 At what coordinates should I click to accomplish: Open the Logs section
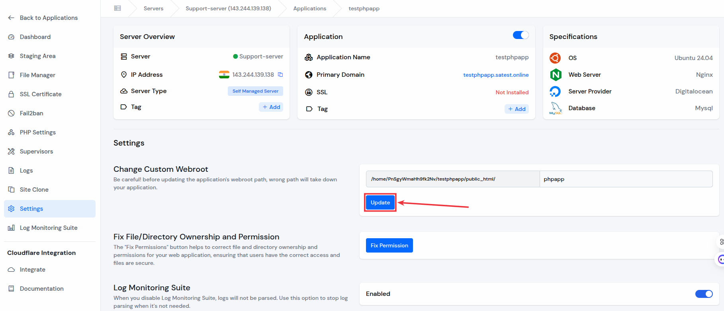pyautogui.click(x=50, y=171)
